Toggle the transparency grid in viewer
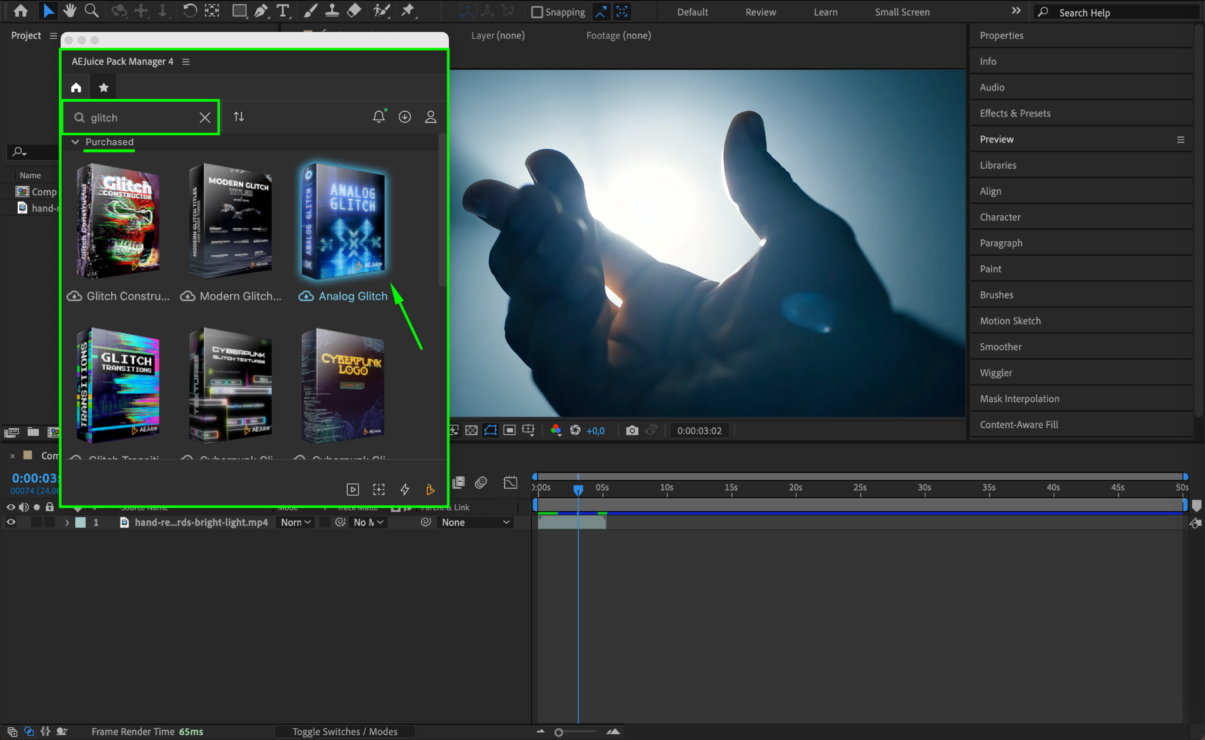Viewport: 1205px width, 740px height. (471, 431)
